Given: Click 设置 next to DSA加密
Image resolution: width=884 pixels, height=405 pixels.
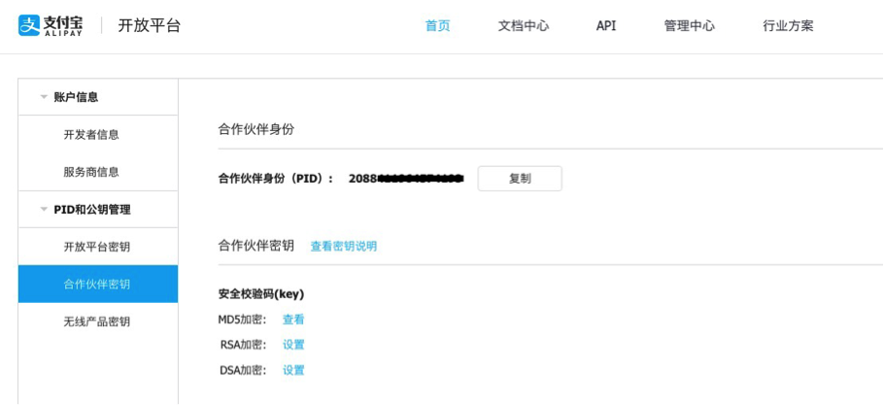Looking at the screenshot, I should click(x=293, y=370).
